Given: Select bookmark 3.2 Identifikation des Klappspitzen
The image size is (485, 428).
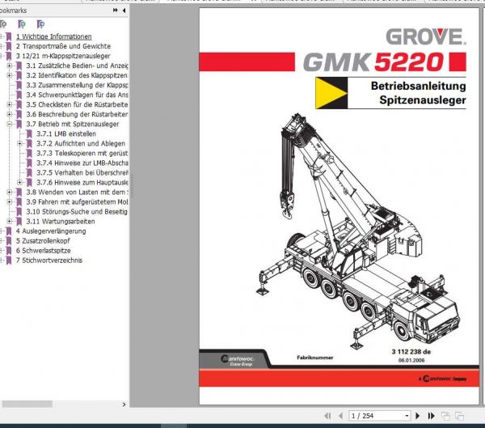Looking at the screenshot, I should (77, 75).
